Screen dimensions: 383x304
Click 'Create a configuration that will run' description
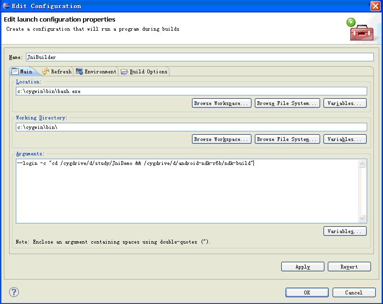[93, 29]
